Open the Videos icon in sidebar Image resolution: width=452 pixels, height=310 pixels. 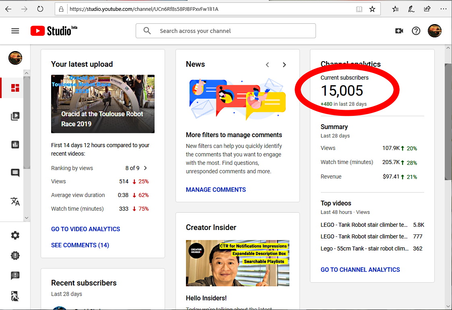click(15, 116)
